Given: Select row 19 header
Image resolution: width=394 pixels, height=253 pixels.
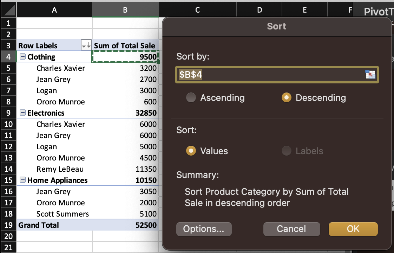Looking at the screenshot, I should pyautogui.click(x=8, y=225).
